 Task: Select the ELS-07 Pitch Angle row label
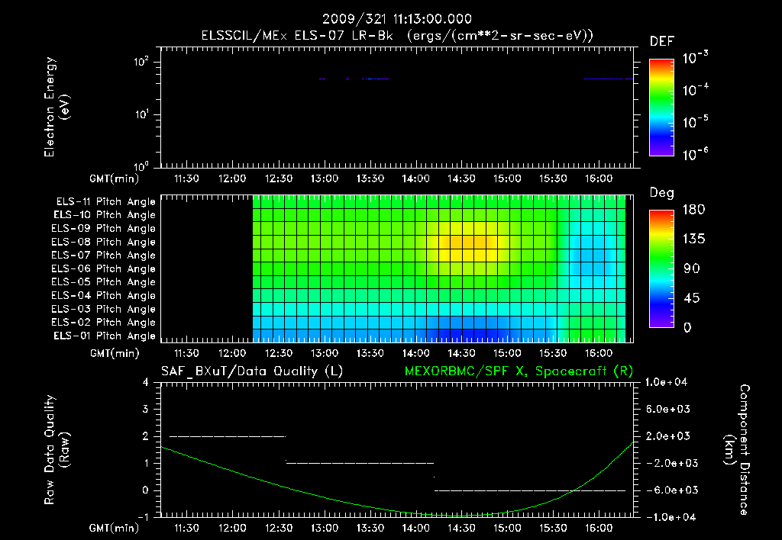coord(104,255)
